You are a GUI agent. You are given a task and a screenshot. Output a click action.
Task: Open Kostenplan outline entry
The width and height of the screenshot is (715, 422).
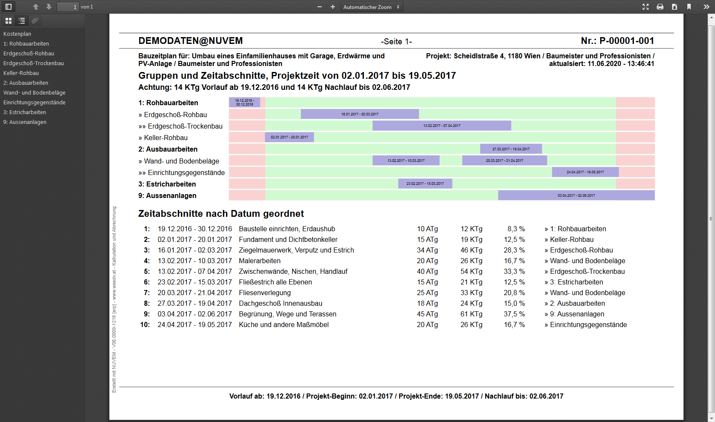click(17, 34)
